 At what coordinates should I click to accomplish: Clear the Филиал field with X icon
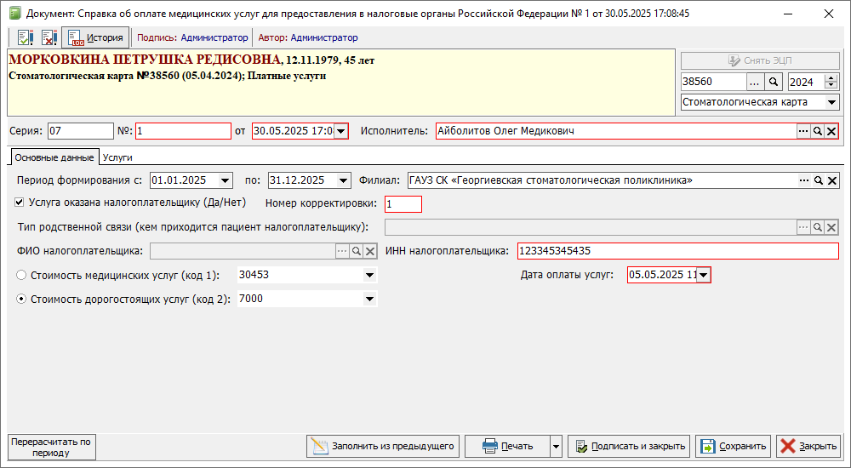831,180
